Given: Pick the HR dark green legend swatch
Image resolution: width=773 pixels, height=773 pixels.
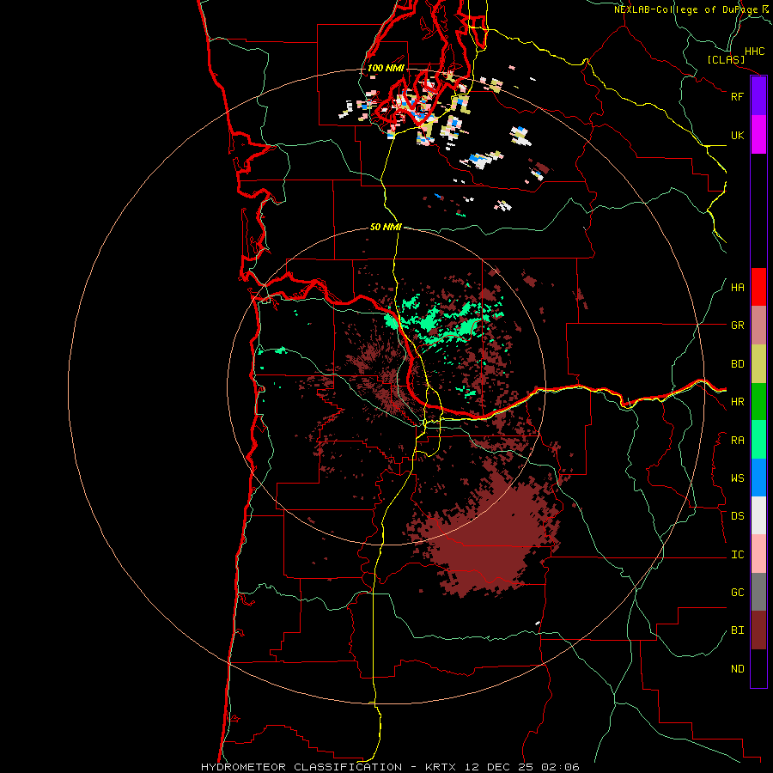Looking at the screenshot, I should click(x=758, y=402).
